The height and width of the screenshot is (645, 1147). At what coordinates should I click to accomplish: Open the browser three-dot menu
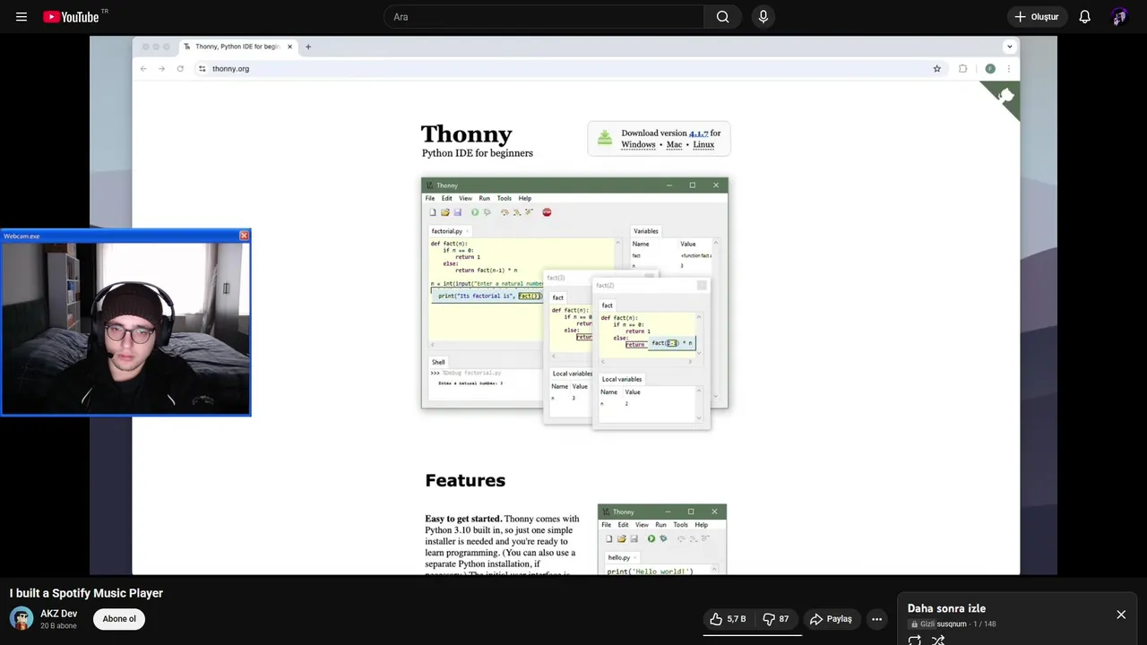pos(1009,69)
